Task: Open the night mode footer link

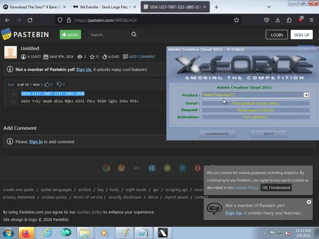Action: pos(136,190)
